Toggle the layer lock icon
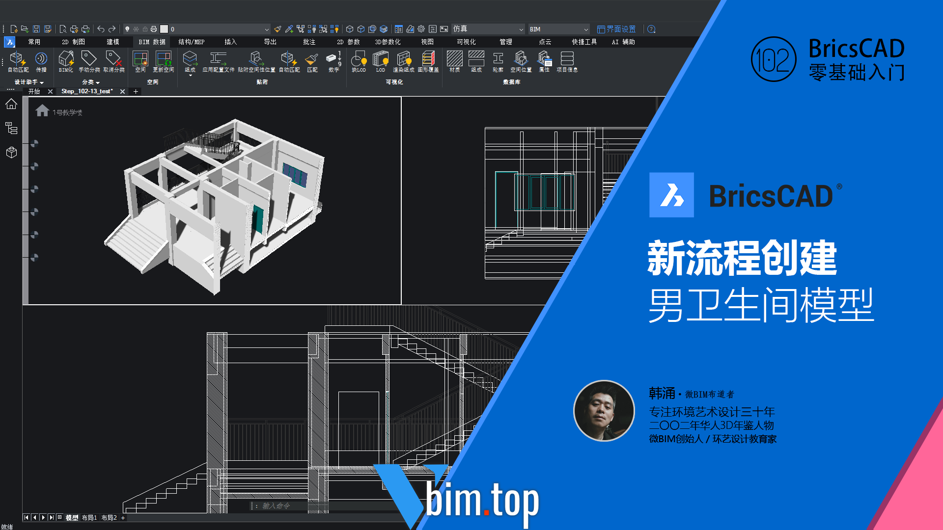943x530 pixels. point(145,29)
